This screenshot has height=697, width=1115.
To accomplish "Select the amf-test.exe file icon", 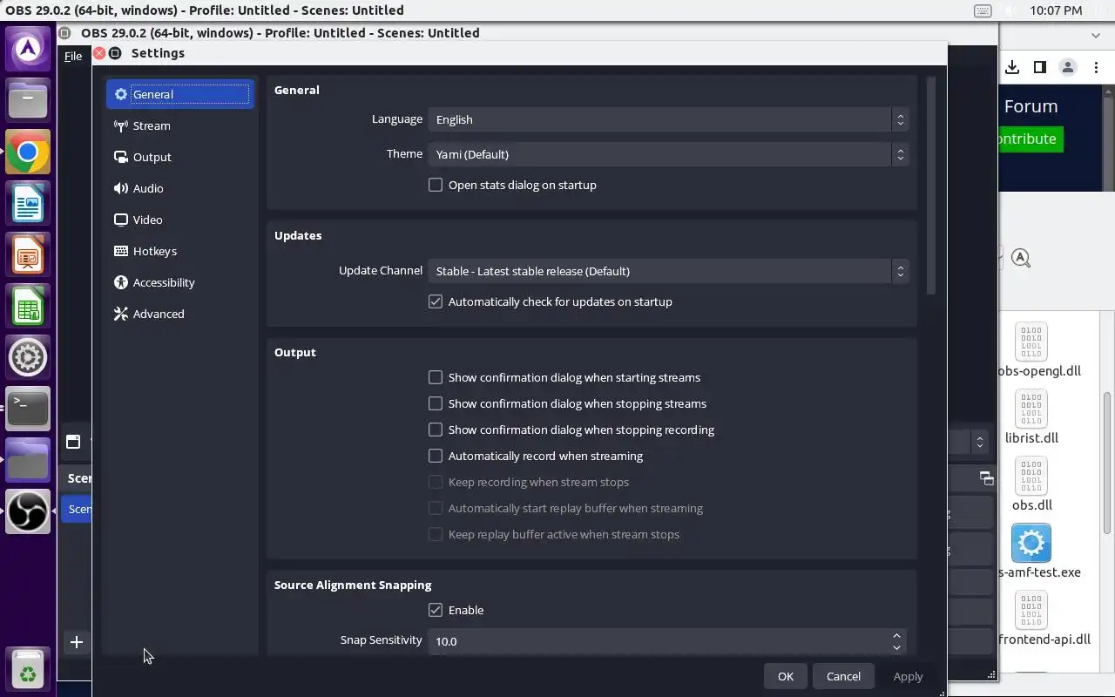I will 1031,543.
